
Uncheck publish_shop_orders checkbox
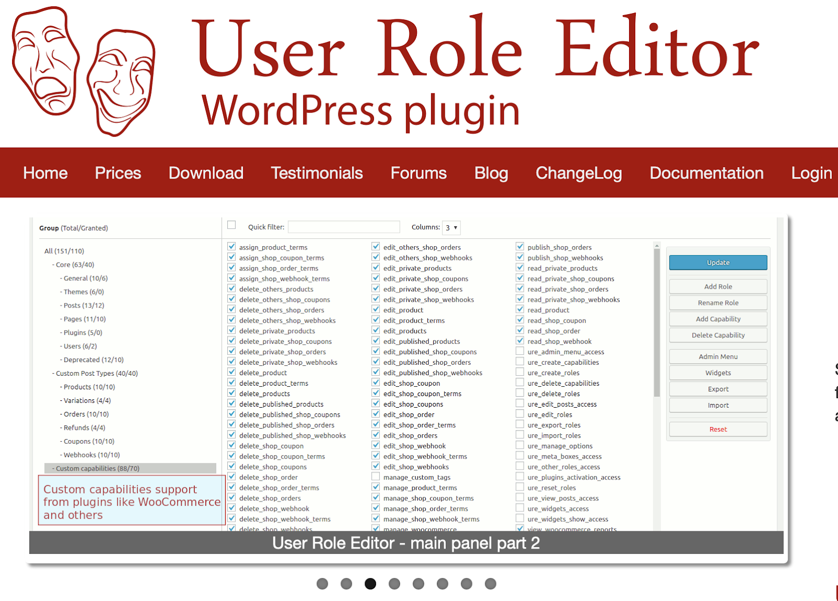click(x=520, y=246)
